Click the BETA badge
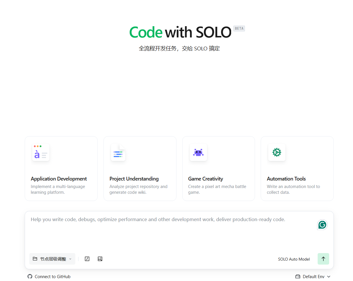 click(239, 29)
